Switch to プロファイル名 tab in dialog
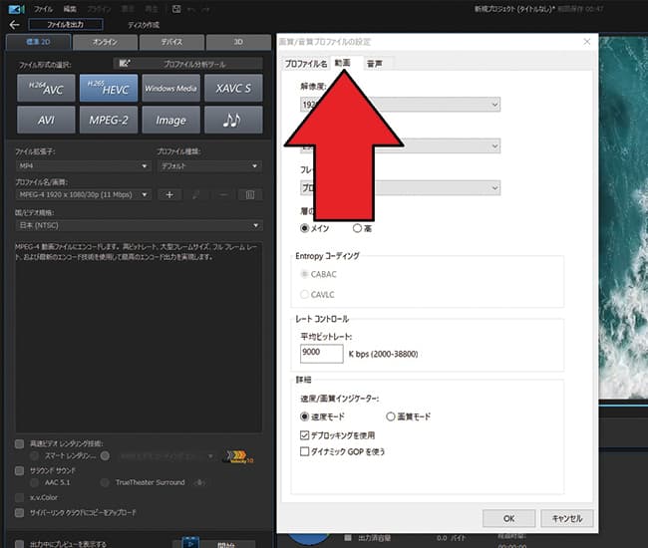Image resolution: width=648 pixels, height=548 pixels. 306,64
